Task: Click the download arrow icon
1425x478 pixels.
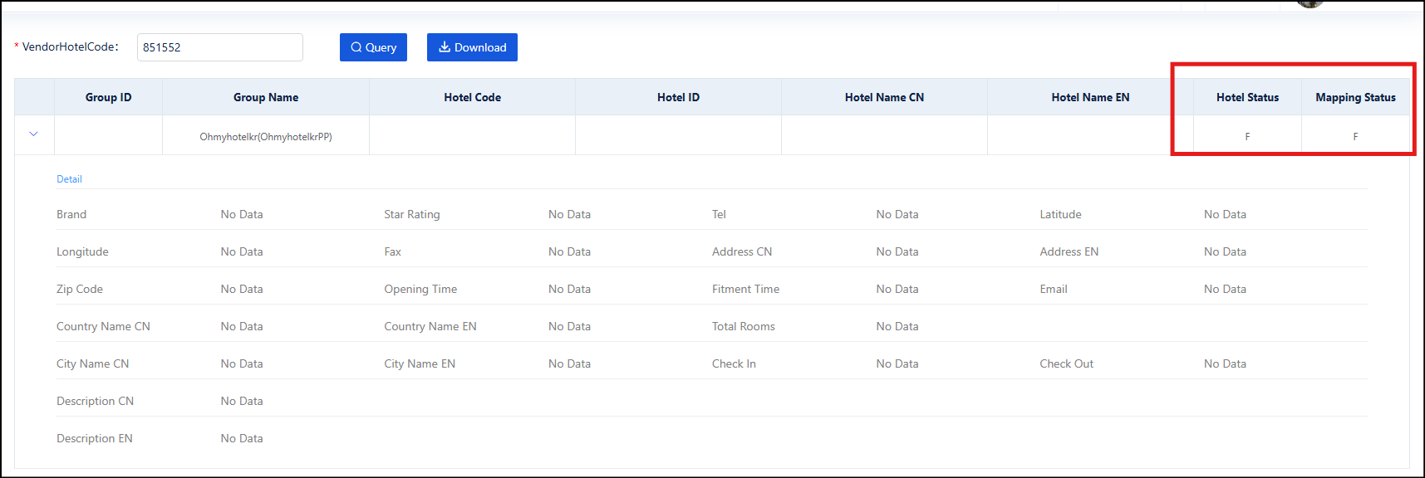Action: pyautogui.click(x=445, y=47)
